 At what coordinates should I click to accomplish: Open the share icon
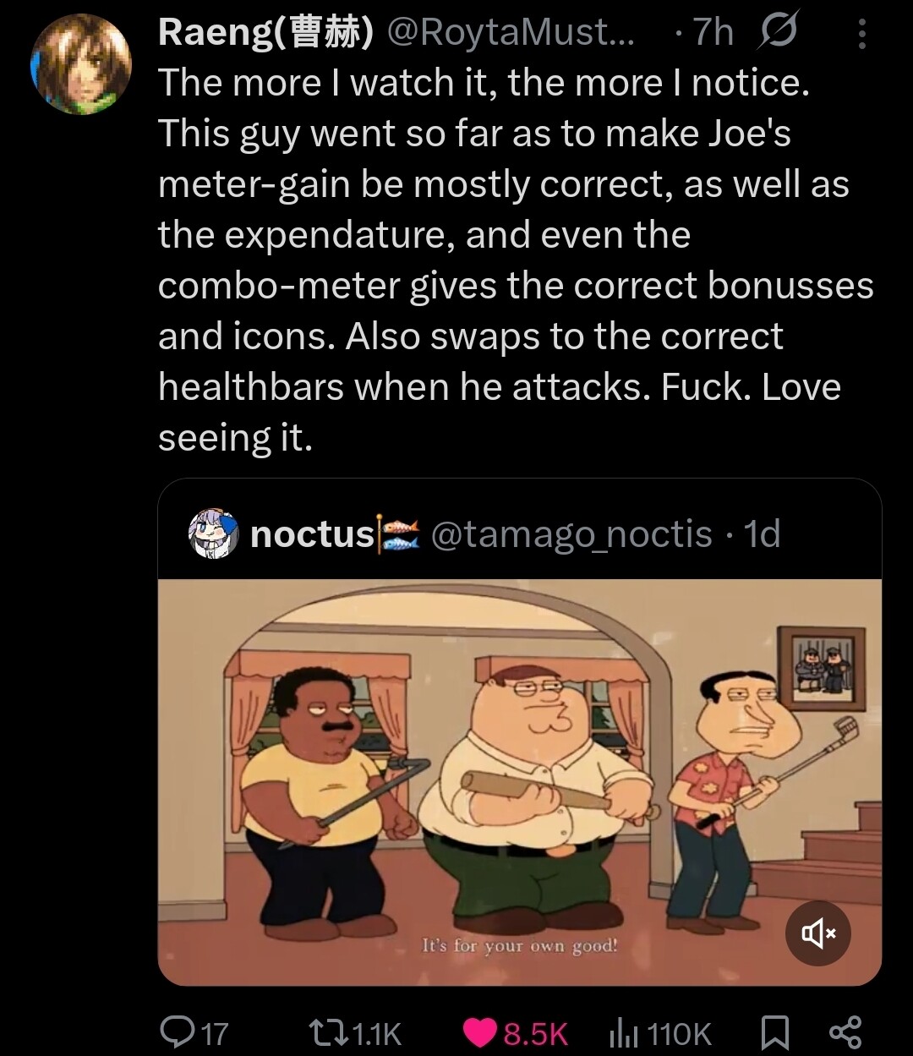tap(845, 1032)
